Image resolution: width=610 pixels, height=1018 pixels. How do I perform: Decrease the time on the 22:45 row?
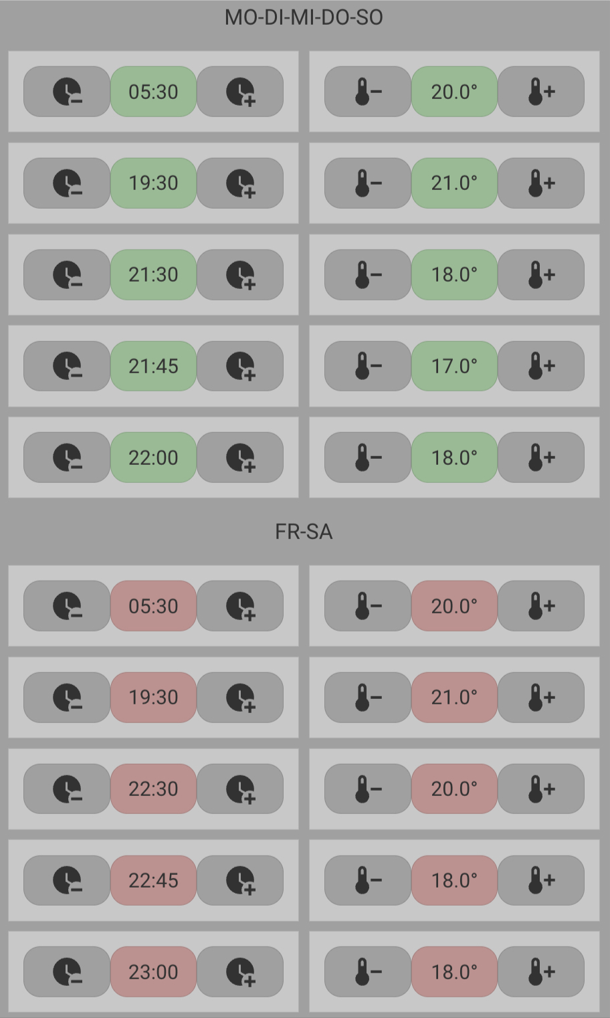click(67, 880)
